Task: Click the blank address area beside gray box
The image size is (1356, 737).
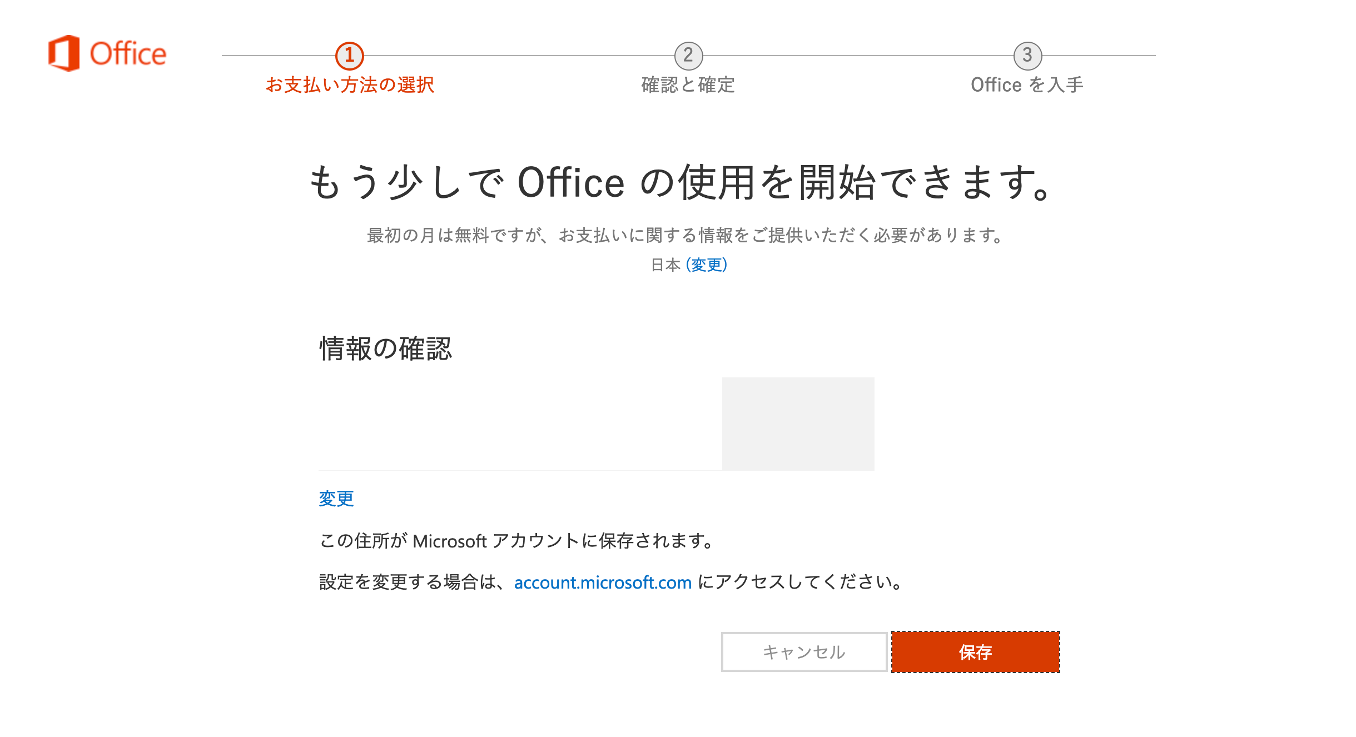Action: (520, 424)
